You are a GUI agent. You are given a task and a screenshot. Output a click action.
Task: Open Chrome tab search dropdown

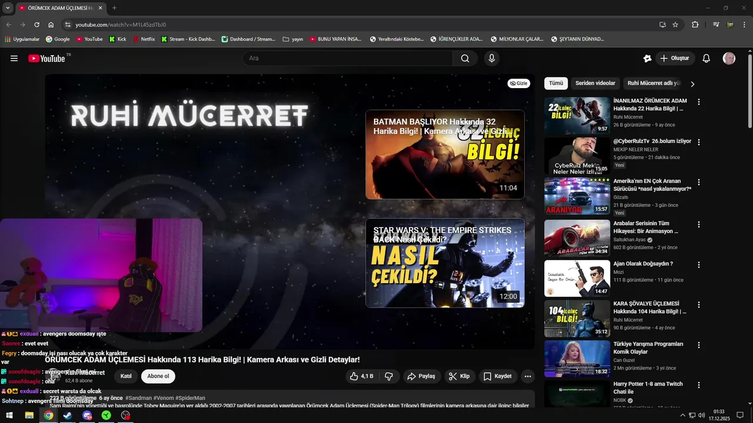click(x=8, y=8)
